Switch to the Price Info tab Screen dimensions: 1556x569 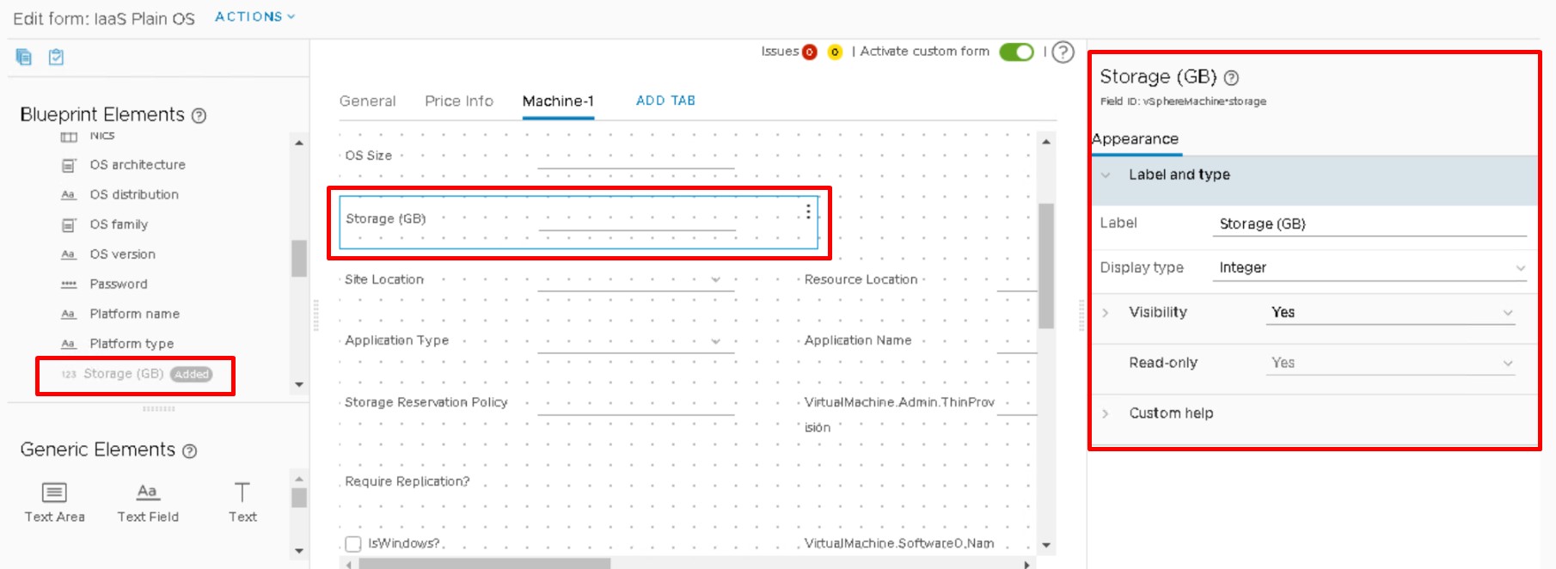[x=458, y=101]
